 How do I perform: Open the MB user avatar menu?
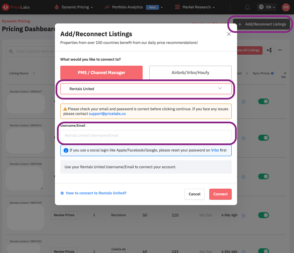(x=286, y=7)
